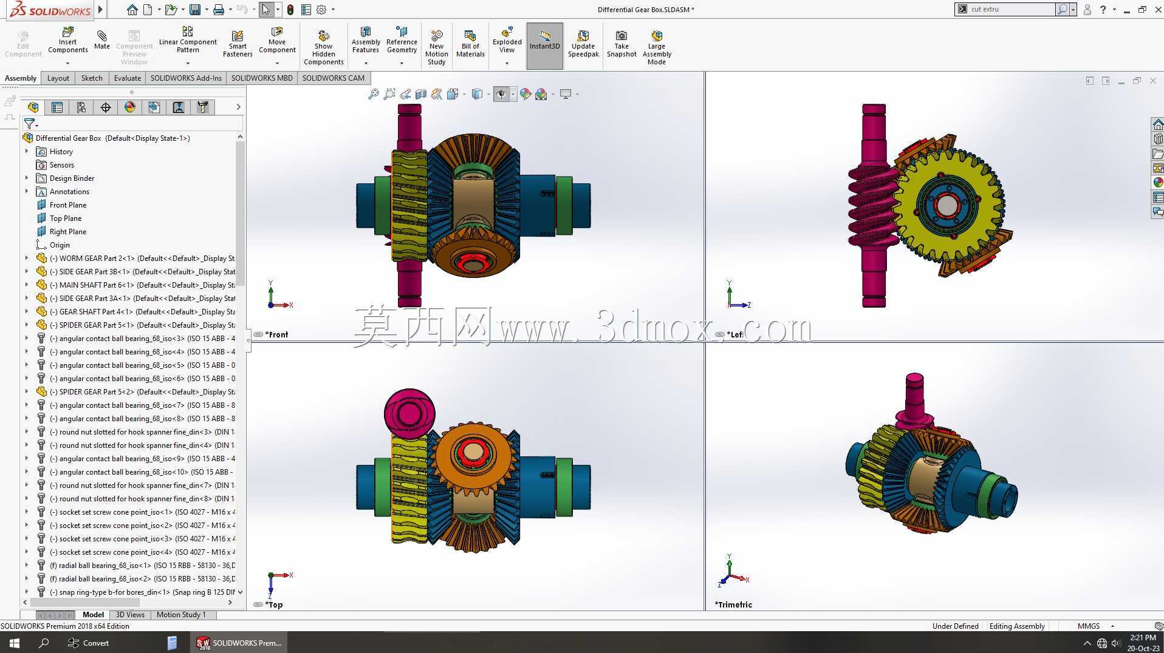Open the Options gear icon
The image size is (1164, 653).
[321, 10]
